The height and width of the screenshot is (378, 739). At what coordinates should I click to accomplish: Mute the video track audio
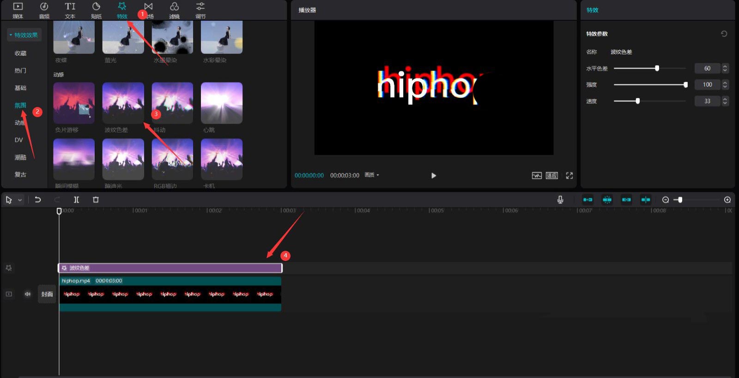click(28, 294)
